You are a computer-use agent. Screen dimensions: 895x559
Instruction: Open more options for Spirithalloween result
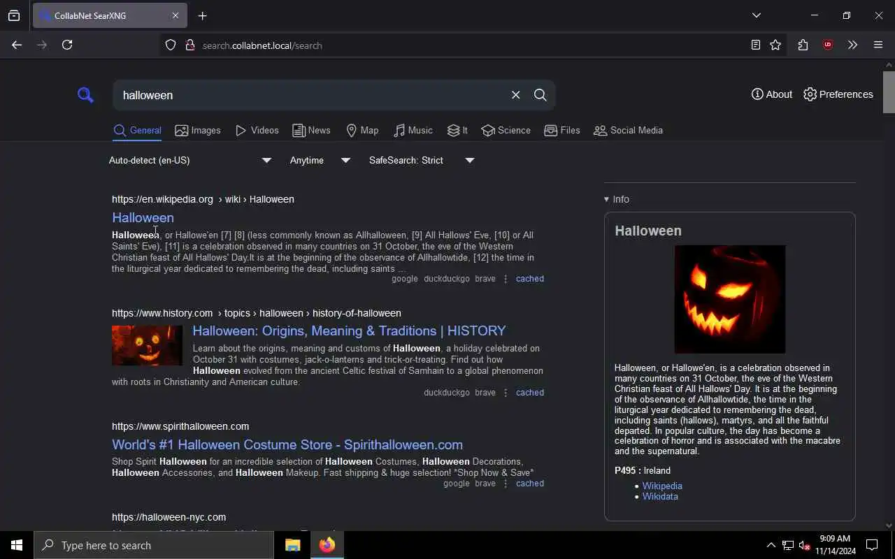[506, 484]
